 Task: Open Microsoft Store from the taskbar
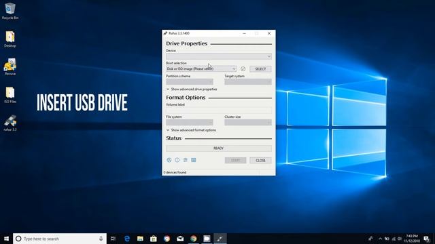(154, 239)
